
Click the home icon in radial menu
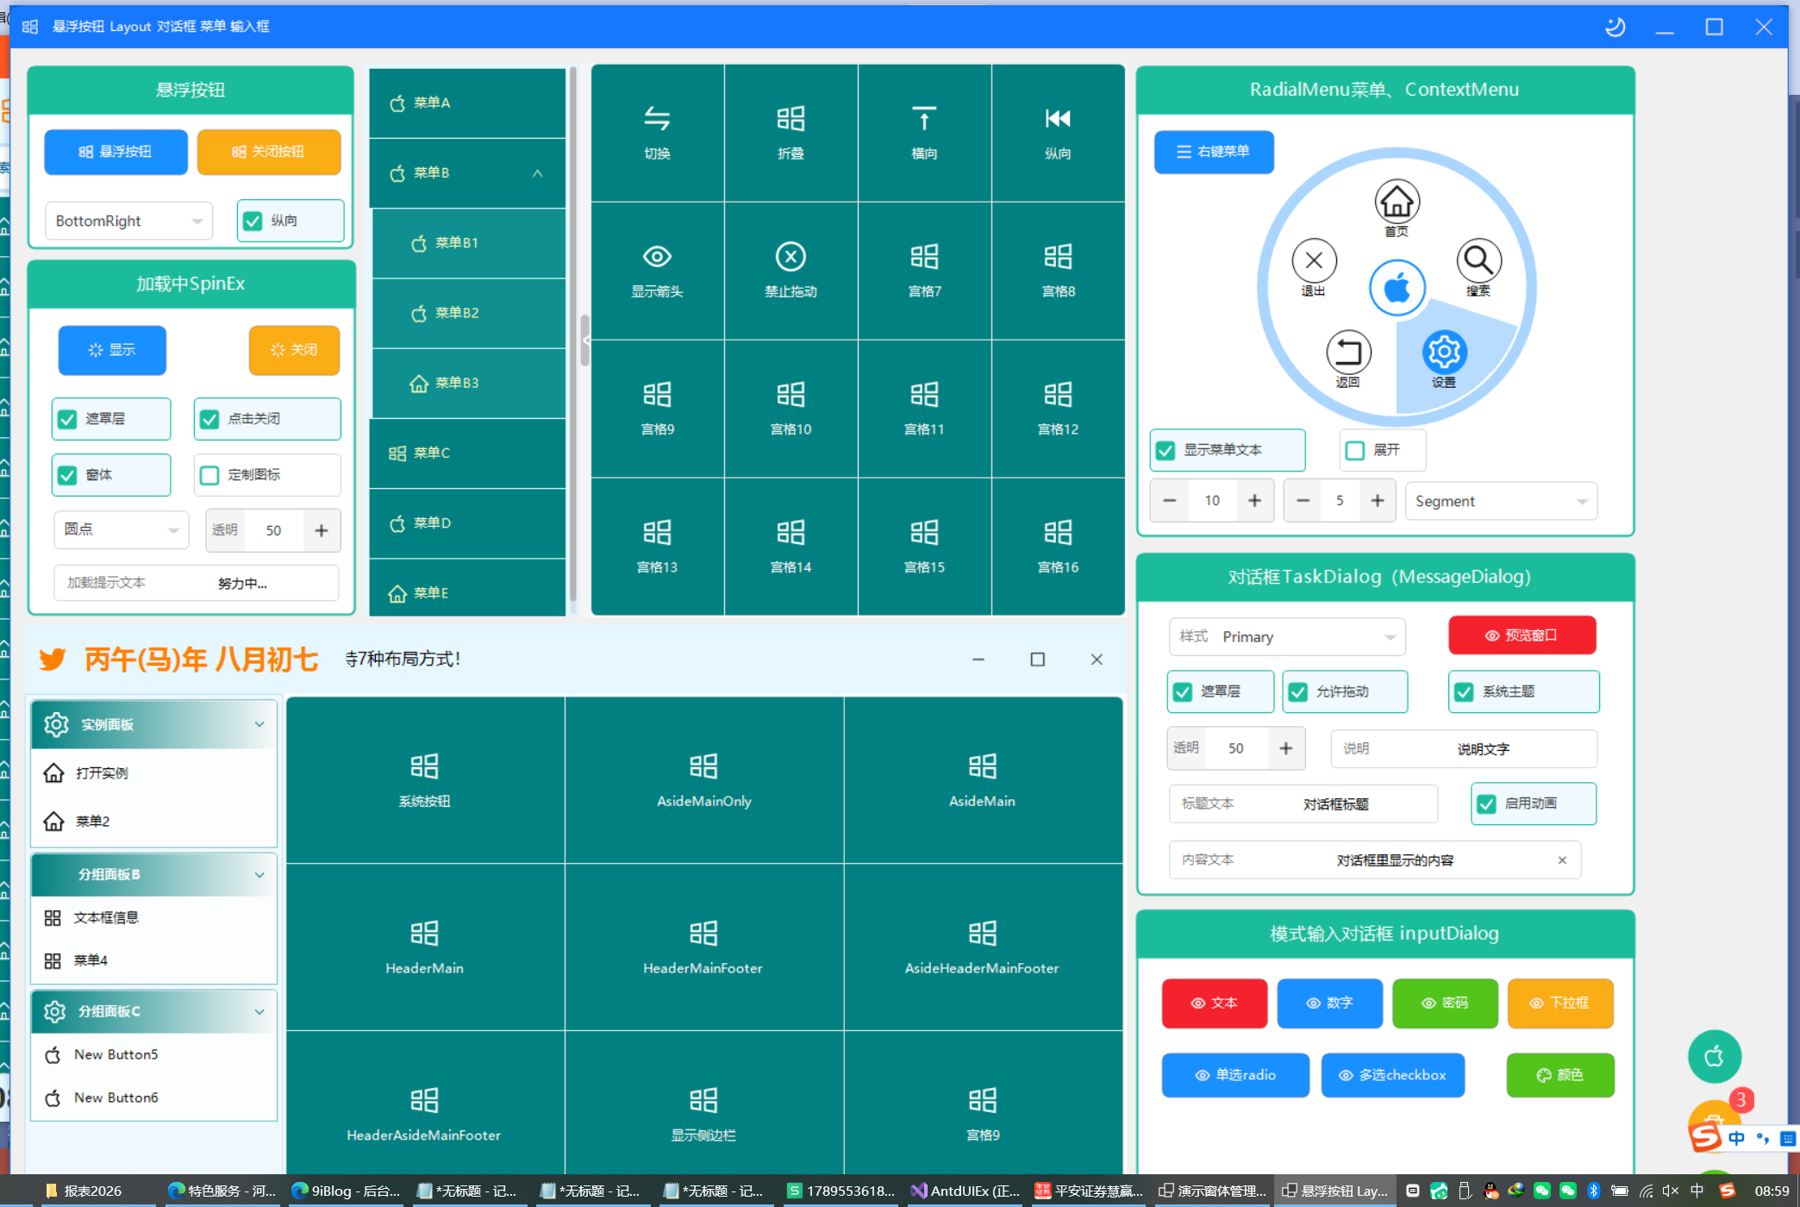[x=1397, y=202]
